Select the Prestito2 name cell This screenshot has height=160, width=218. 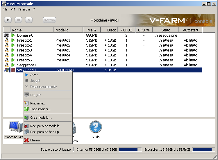tap(24, 45)
